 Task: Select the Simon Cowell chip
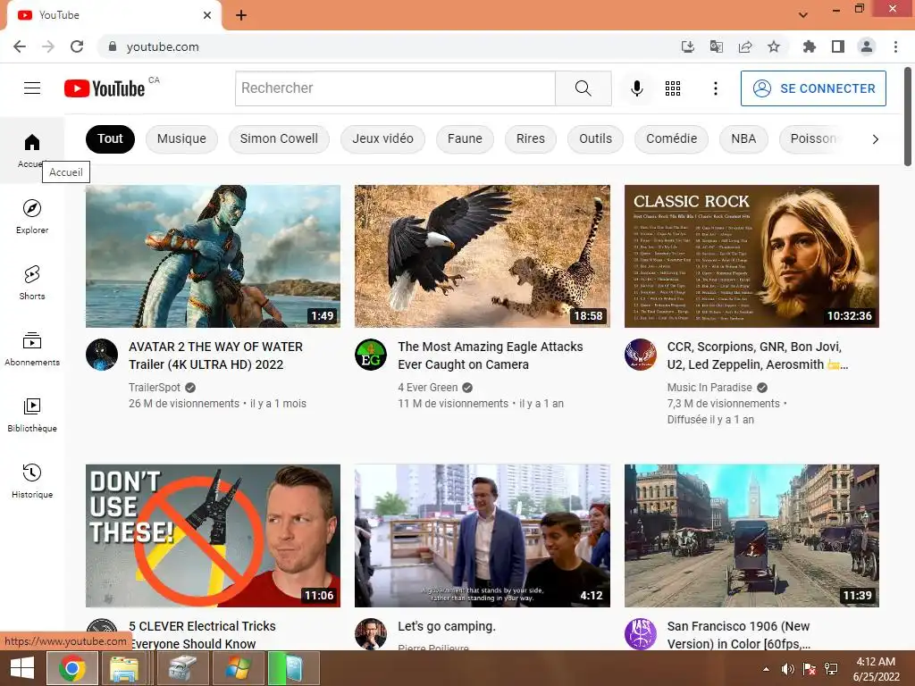point(279,138)
